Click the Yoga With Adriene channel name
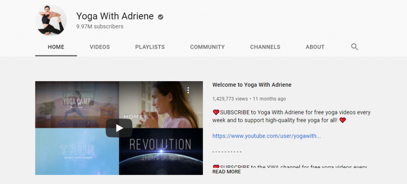Screen dimensions: 407x184 point(115,16)
